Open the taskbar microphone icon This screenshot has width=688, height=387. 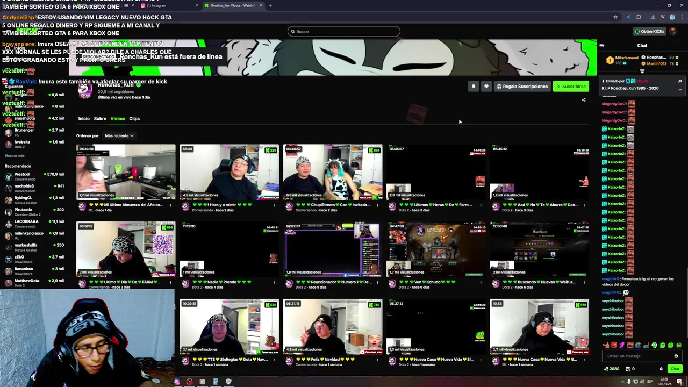pyautogui.click(x=629, y=382)
